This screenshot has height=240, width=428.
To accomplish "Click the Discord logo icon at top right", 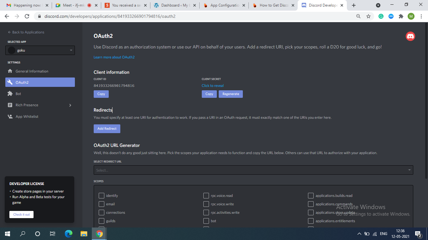I will [x=410, y=36].
